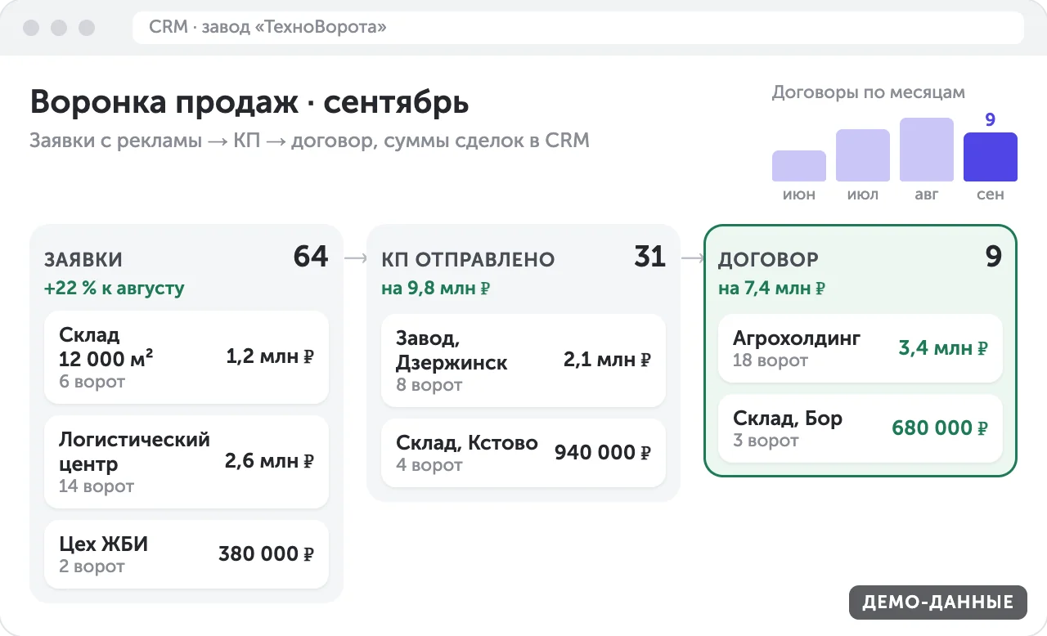The height and width of the screenshot is (636, 1047).
Task: Click the subtitle about Заявки с рекламы
Action: click(309, 141)
